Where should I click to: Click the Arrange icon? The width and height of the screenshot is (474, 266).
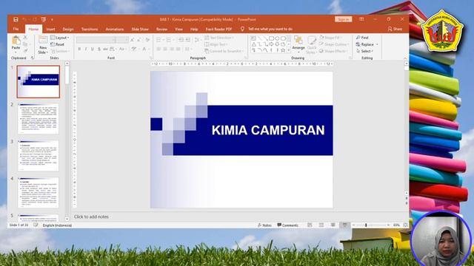(x=298, y=41)
